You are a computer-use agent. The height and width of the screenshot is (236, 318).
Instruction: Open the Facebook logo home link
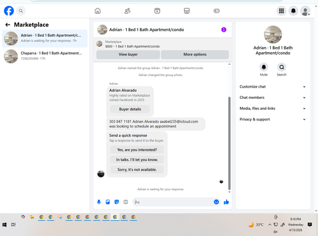click(x=9, y=11)
